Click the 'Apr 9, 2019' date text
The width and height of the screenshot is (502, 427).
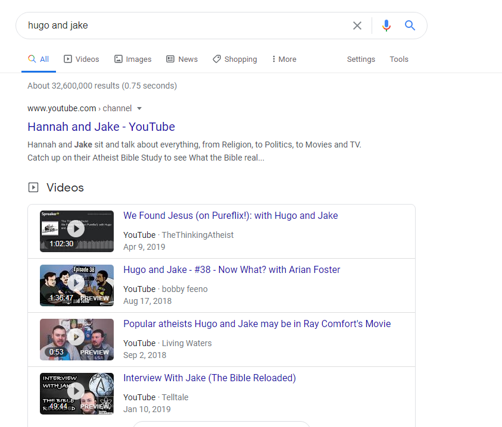pos(144,247)
